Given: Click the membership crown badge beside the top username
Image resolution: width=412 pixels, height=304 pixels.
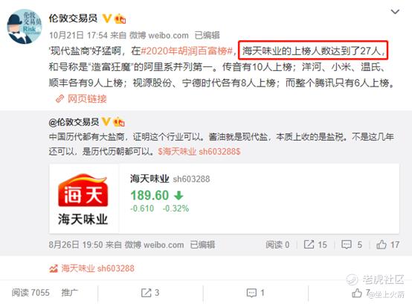Looking at the screenshot, I should tap(120, 19).
